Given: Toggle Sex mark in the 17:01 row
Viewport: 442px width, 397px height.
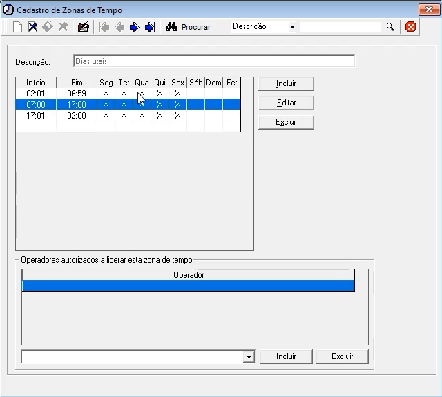Looking at the screenshot, I should coord(177,116).
